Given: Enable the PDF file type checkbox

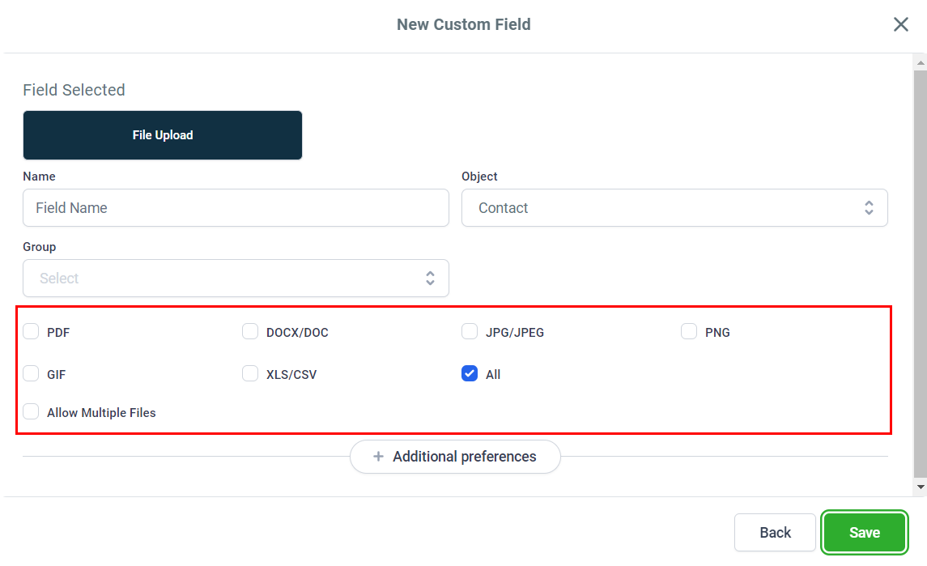Looking at the screenshot, I should [31, 331].
